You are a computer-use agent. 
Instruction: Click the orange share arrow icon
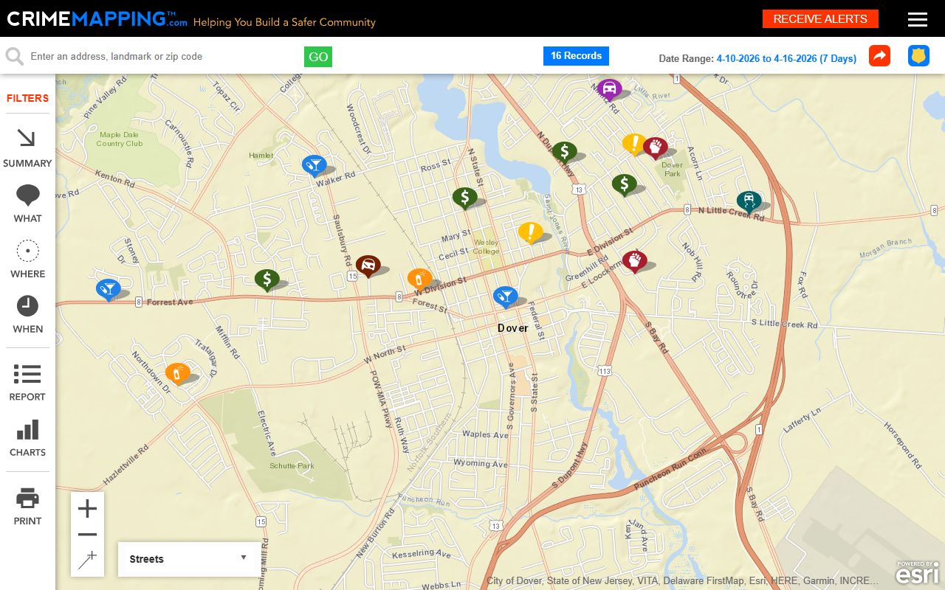(880, 56)
